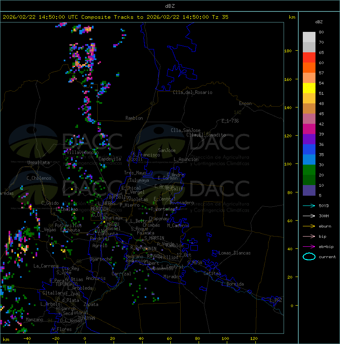This screenshot has width=340, height=344.
Task: Select the Potrerillos place label
Action: click(68, 225)
